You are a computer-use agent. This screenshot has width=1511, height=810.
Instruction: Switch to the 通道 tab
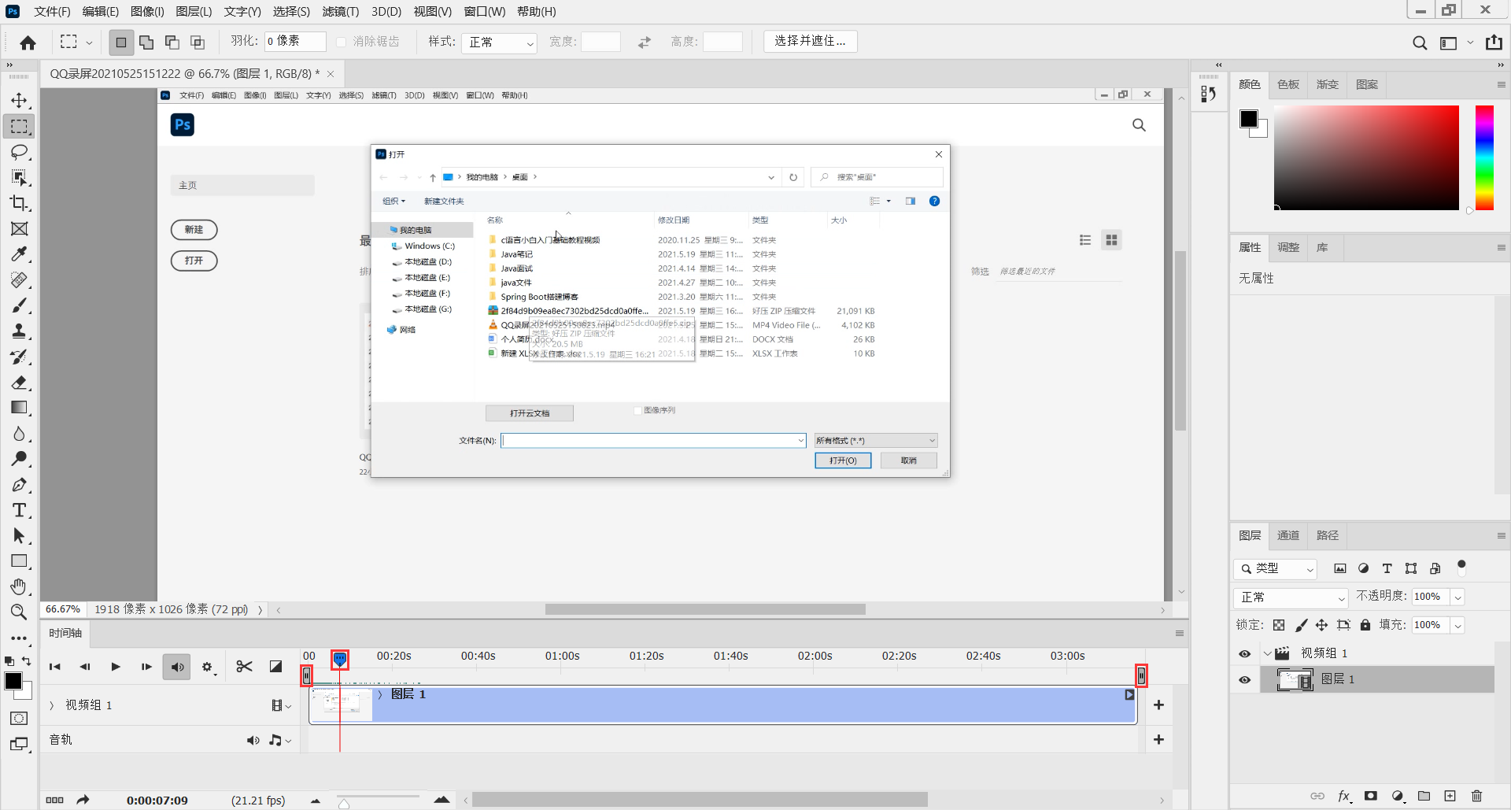[x=1288, y=535]
